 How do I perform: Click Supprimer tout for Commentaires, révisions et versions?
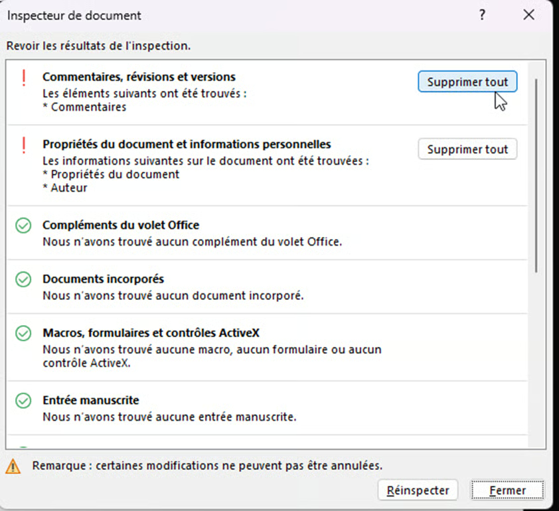467,82
